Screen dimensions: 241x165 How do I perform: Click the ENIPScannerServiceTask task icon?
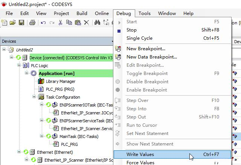pos(55,120)
